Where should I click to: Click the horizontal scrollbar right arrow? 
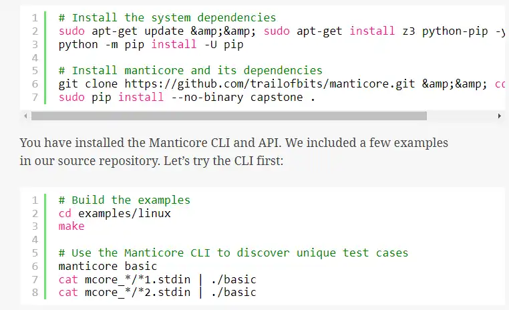(x=499, y=116)
